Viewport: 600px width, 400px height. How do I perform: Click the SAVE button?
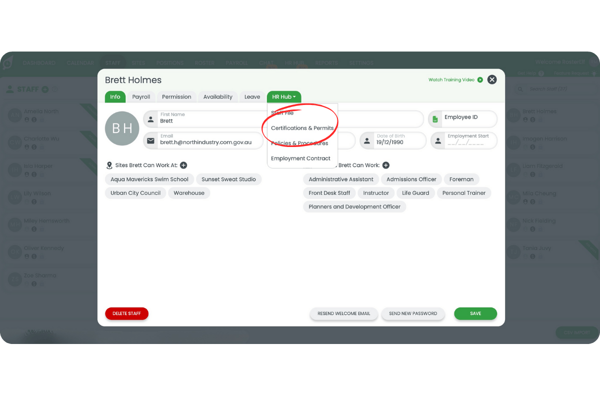475,313
